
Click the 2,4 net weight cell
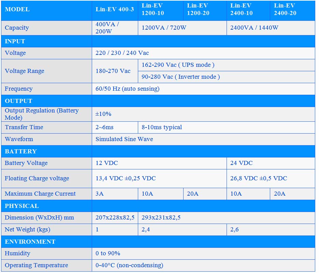pyautogui.click(x=182, y=230)
